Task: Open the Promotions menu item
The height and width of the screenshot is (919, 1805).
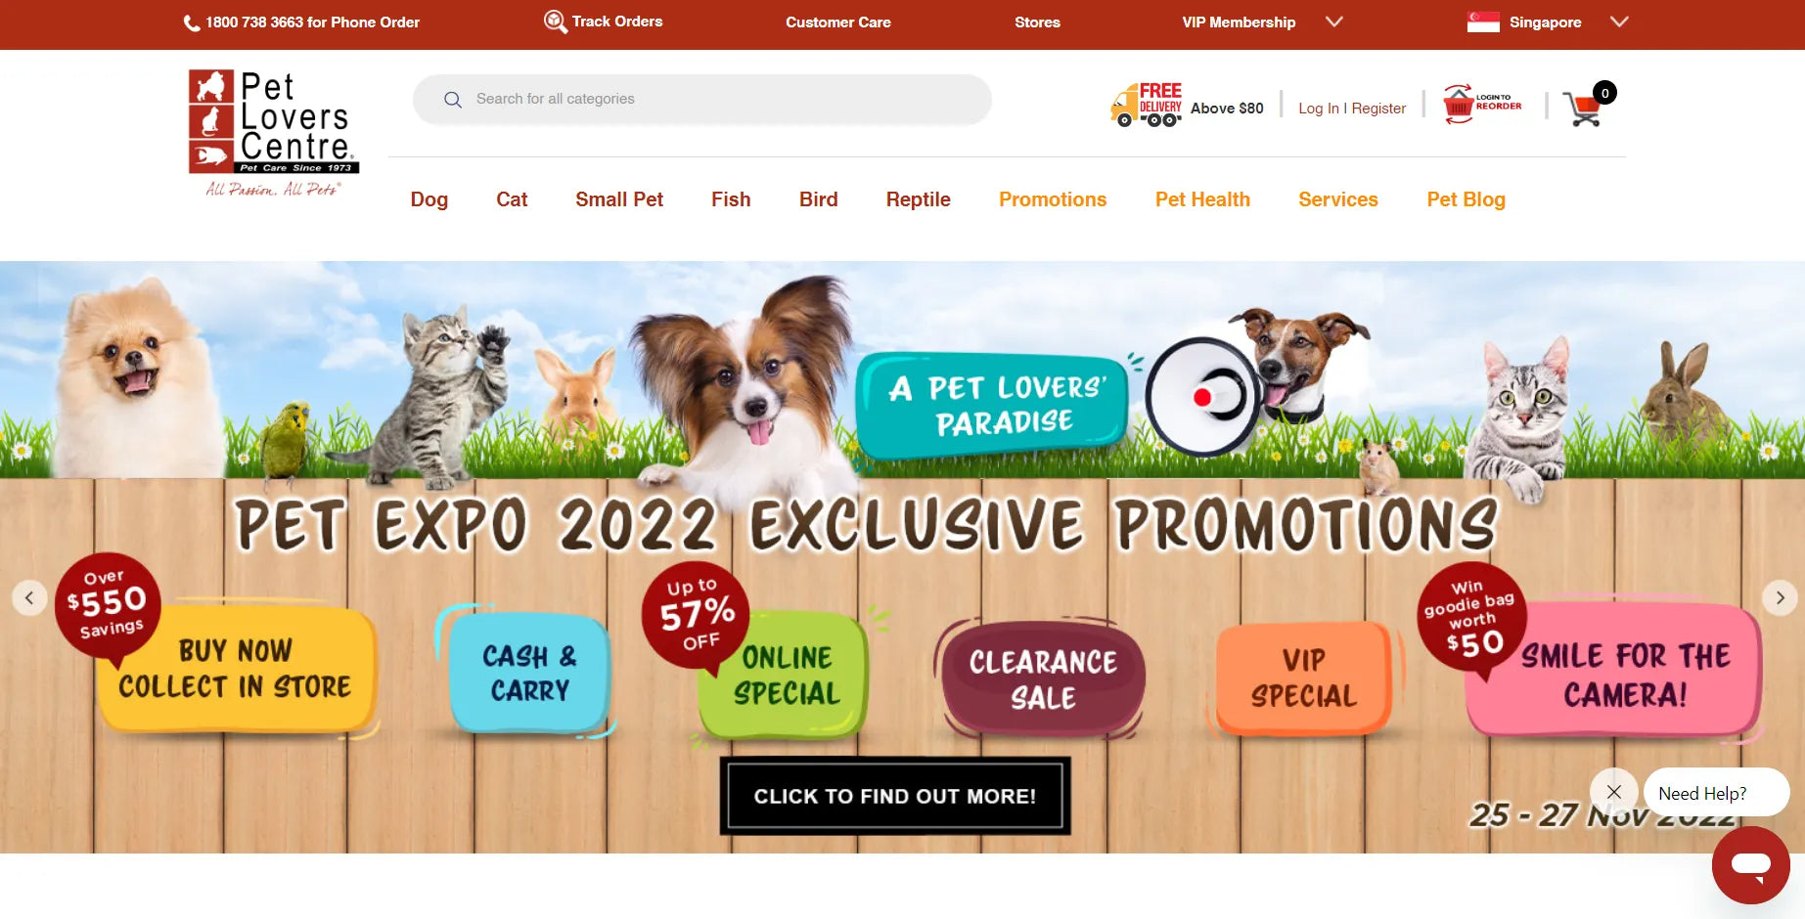Action: [1053, 199]
